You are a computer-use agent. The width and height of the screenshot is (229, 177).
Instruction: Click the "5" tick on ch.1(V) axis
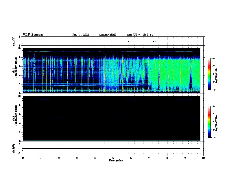pos(20,37)
